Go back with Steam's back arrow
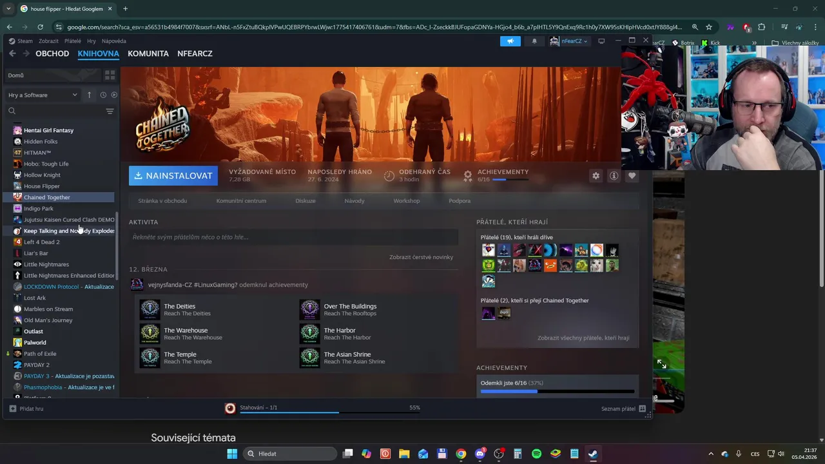 12,53
